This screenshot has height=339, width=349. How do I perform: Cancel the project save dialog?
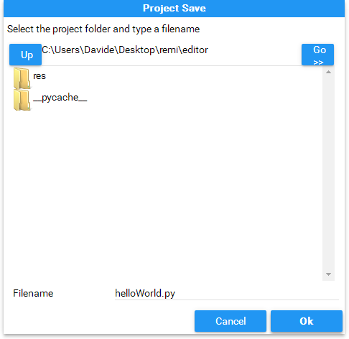click(231, 321)
